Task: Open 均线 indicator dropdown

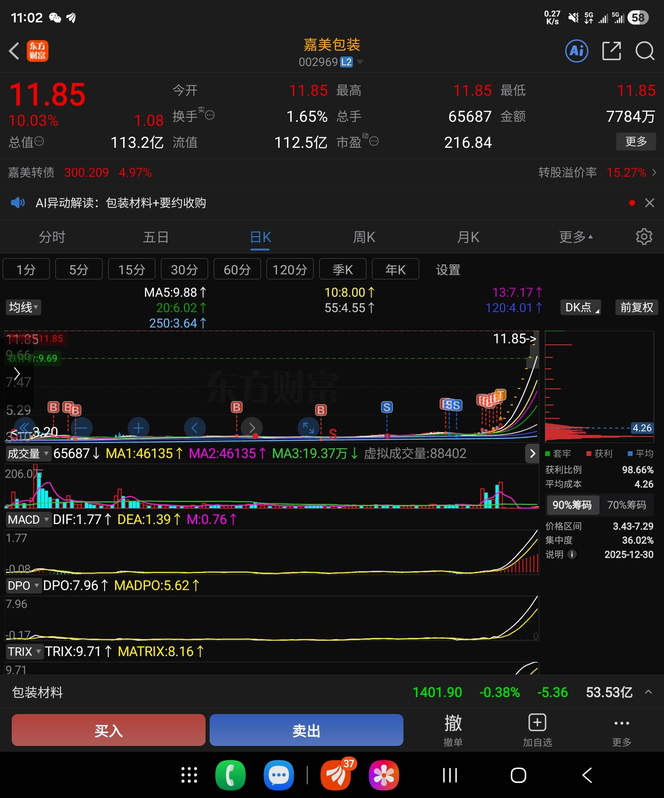Action: (23, 307)
